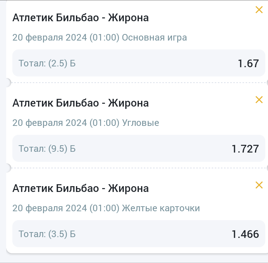Open the second Атлетик Бильбао - Жирона match title
This screenshot has width=268, height=263.
pos(81,103)
